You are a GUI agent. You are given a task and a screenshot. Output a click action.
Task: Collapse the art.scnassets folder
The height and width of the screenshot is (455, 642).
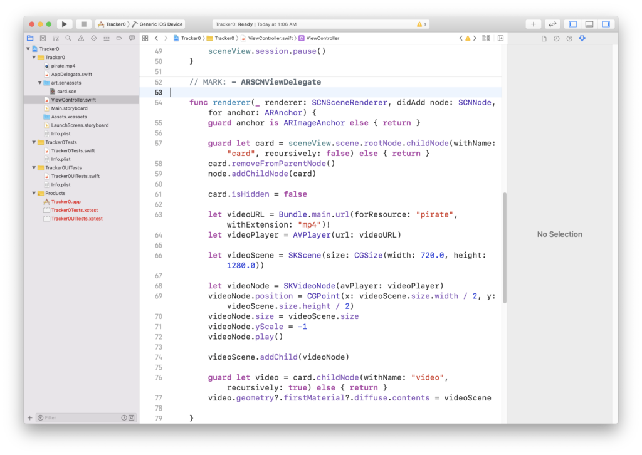(x=40, y=83)
